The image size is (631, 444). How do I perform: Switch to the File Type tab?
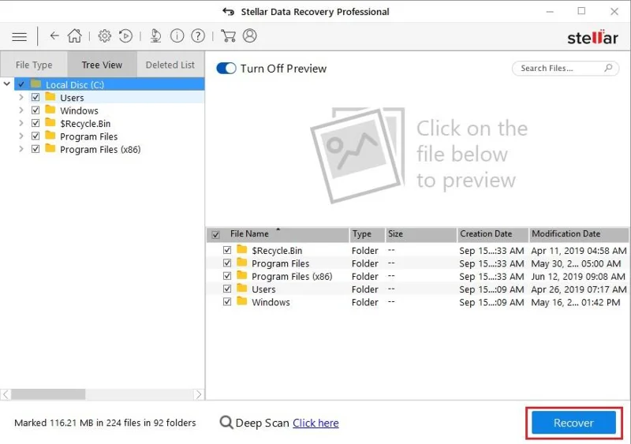pos(34,65)
